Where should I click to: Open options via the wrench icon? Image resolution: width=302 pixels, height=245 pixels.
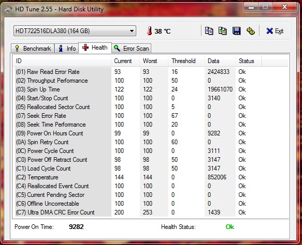pyautogui.click(x=250, y=30)
